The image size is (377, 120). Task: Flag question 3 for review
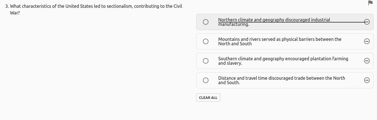[371, 3]
